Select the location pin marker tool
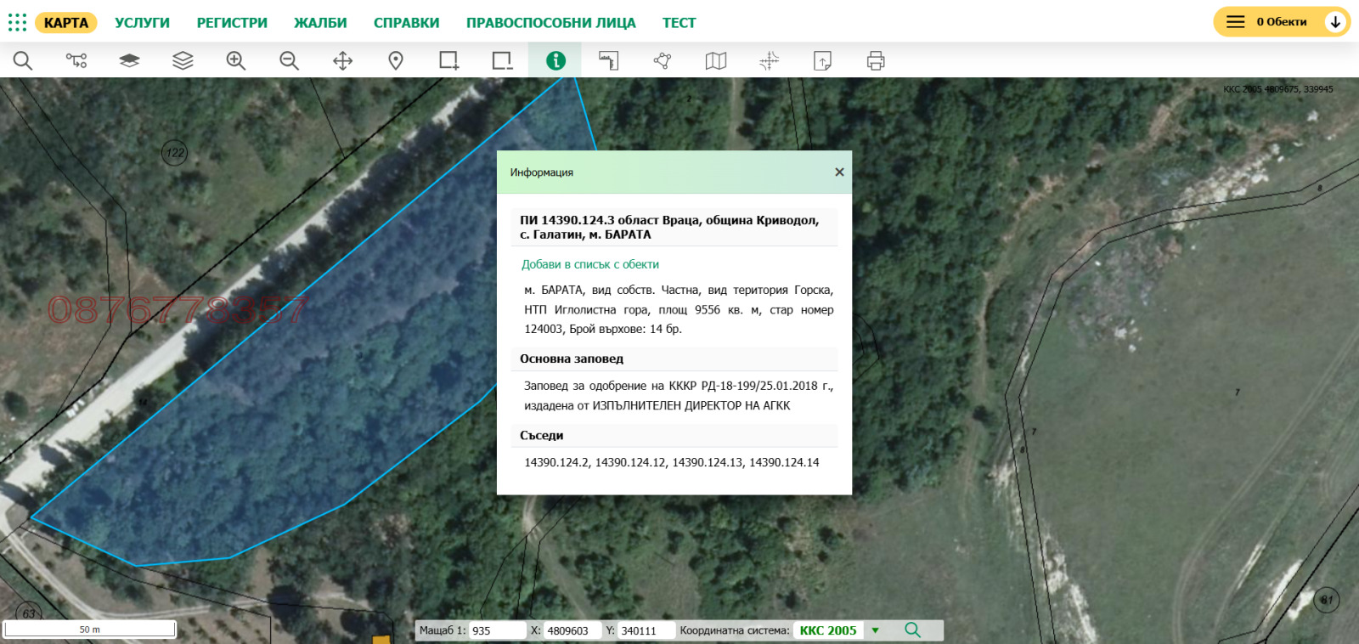This screenshot has height=644, width=1359. pos(396,60)
